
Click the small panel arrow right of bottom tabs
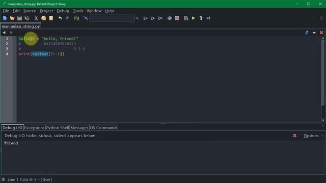tap(323, 126)
